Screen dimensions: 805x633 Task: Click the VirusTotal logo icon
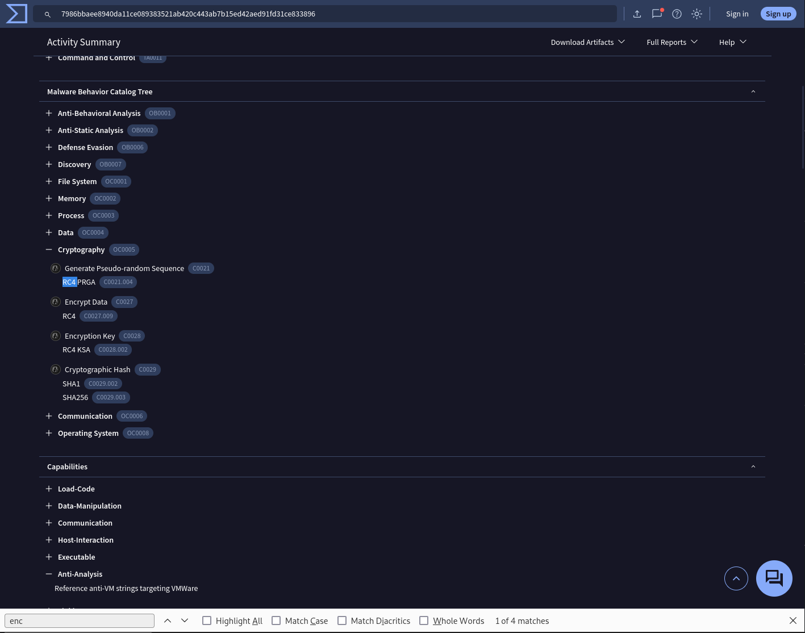16,14
